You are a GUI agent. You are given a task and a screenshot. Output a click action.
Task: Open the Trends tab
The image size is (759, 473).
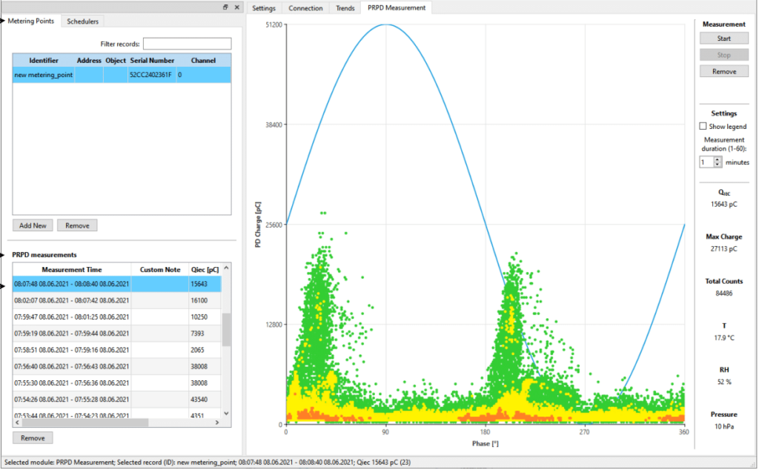click(345, 8)
